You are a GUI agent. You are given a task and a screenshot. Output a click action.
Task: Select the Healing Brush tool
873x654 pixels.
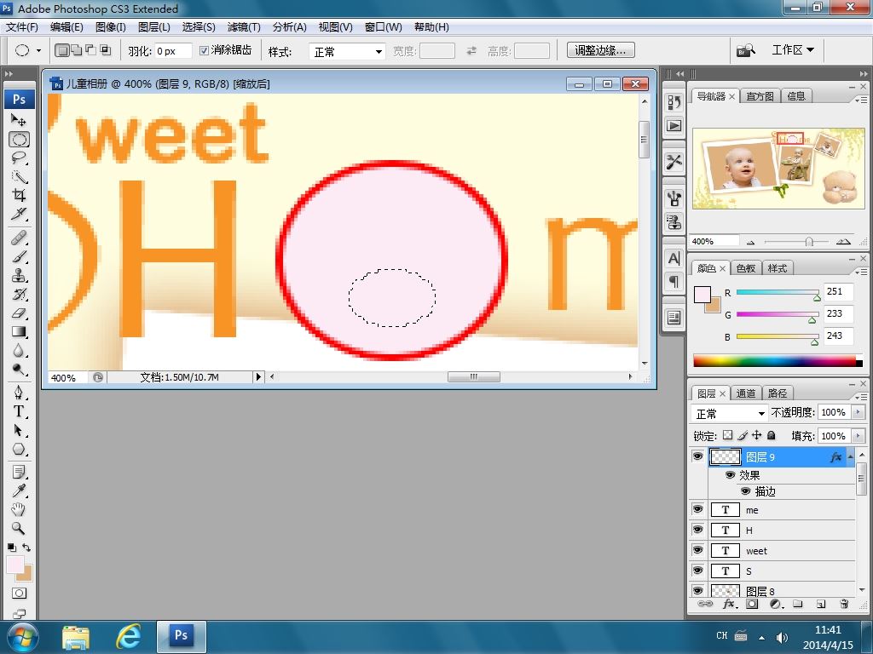[x=19, y=238]
